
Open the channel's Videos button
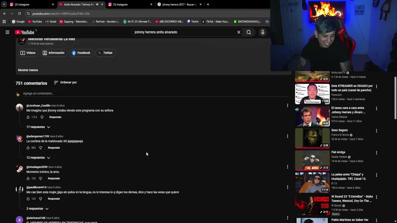coord(28,53)
